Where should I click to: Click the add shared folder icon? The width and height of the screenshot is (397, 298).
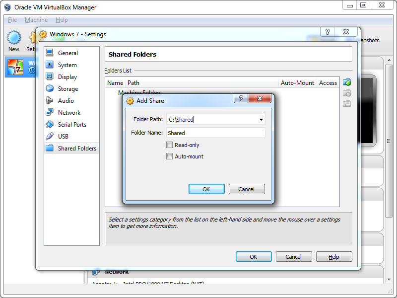[x=347, y=82]
